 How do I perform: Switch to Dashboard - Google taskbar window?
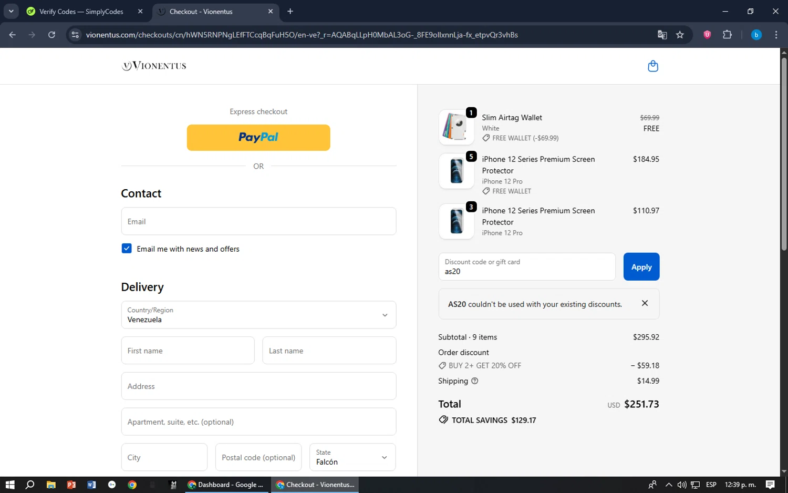(x=226, y=485)
